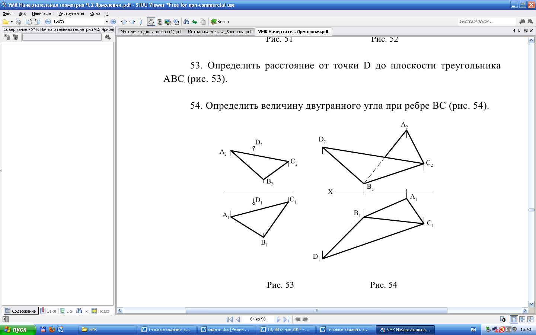Select the Эск thumbnails panel tab
The width and height of the screenshot is (536, 335).
click(67, 311)
